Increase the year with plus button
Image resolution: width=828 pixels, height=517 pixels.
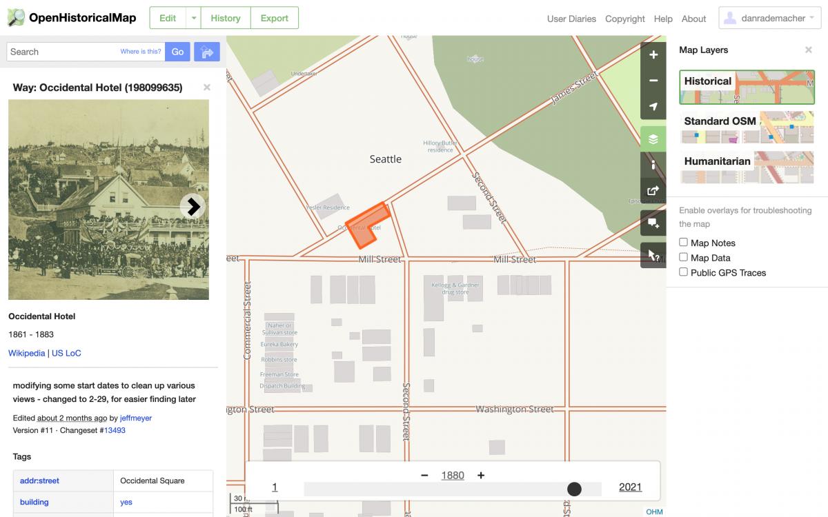(481, 475)
